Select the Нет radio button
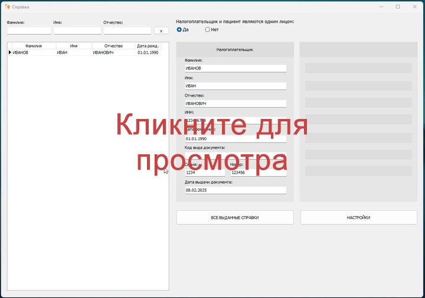Screen dimensions: 425x298 coord(207,29)
